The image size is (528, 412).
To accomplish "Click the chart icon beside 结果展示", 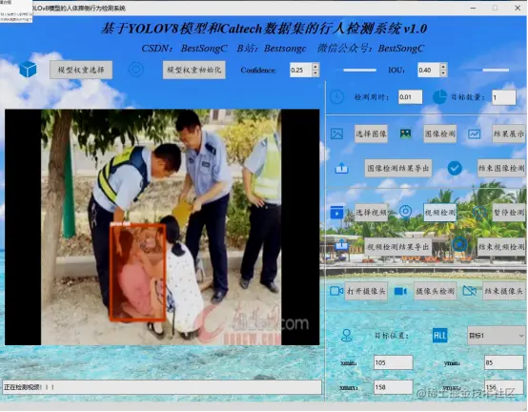I will pyautogui.click(x=475, y=134).
